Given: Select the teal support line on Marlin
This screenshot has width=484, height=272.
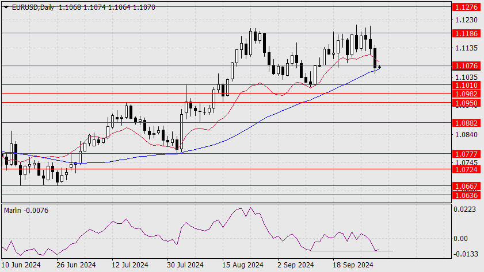Looking at the screenshot, I should (x=352, y=251).
